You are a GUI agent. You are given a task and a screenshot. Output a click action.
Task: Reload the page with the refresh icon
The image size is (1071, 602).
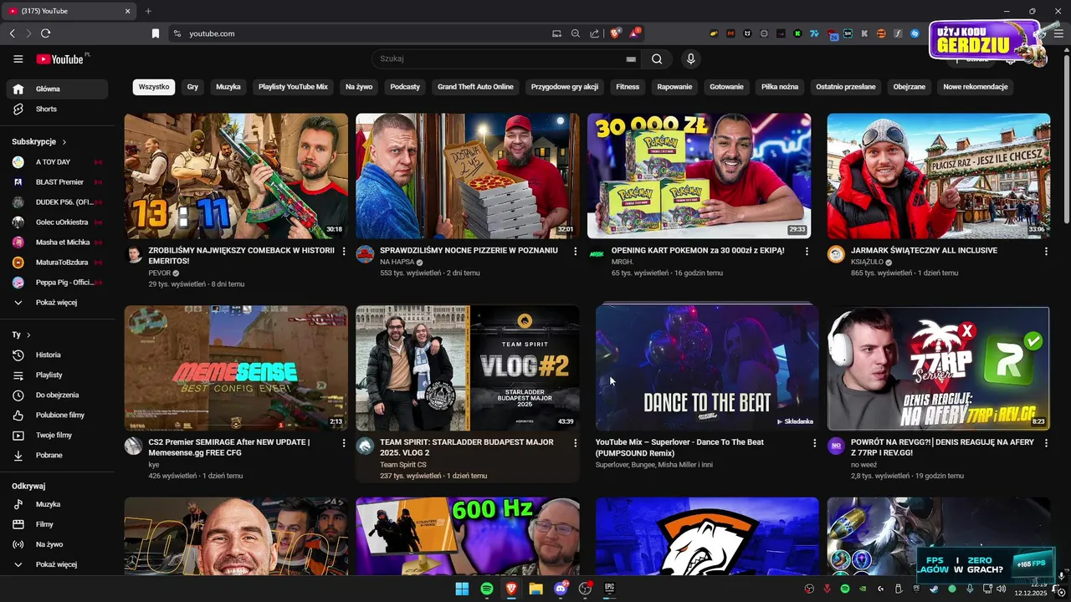point(45,33)
